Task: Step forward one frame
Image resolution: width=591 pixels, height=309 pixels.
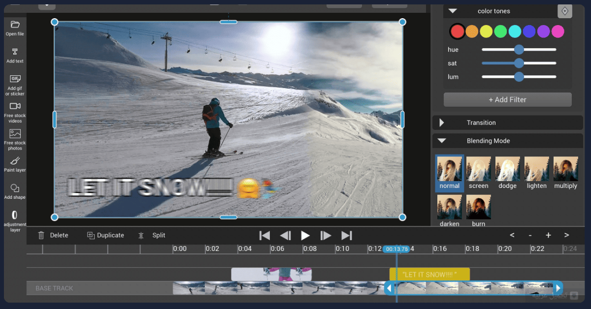Action: click(x=326, y=235)
